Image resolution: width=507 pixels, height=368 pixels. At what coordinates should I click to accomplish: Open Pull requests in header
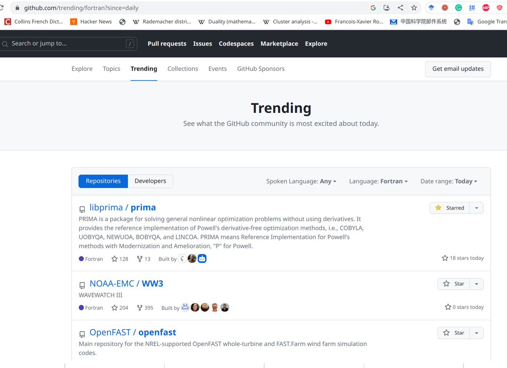[x=167, y=44]
